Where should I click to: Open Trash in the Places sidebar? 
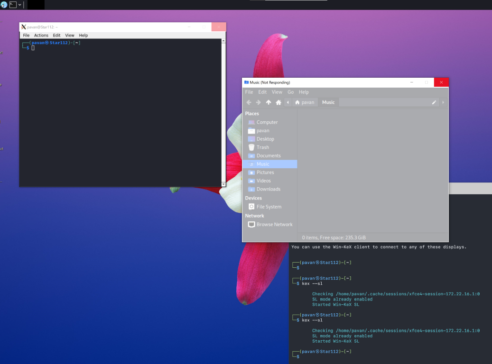point(262,147)
